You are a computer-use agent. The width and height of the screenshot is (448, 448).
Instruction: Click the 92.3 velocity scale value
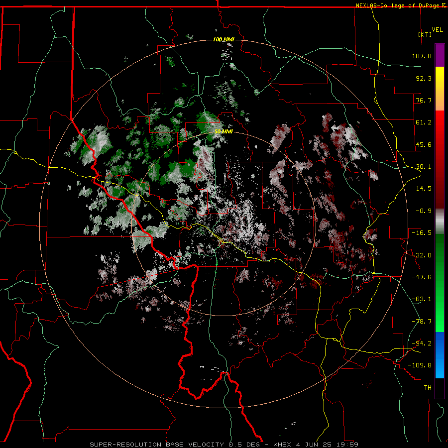click(x=424, y=78)
